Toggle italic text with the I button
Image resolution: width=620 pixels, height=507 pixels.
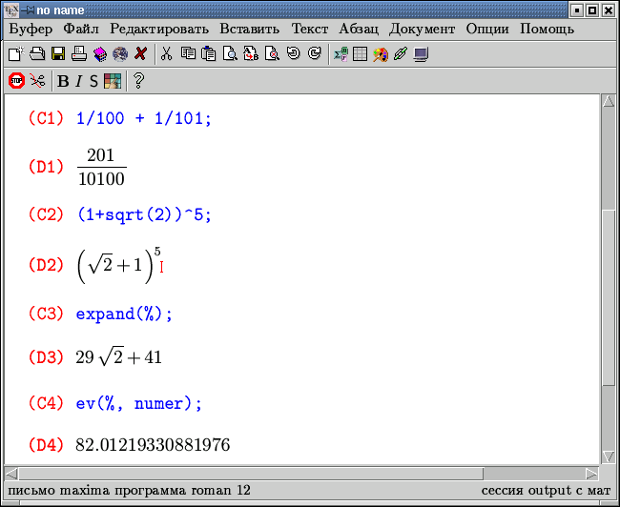click(x=79, y=81)
